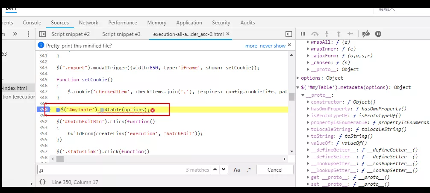Toggle regular expression search option
Screen dimensions: 430x193
pos(249,170)
